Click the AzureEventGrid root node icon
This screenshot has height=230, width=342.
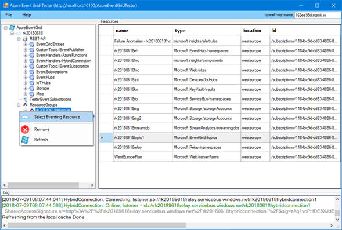(x=12, y=28)
